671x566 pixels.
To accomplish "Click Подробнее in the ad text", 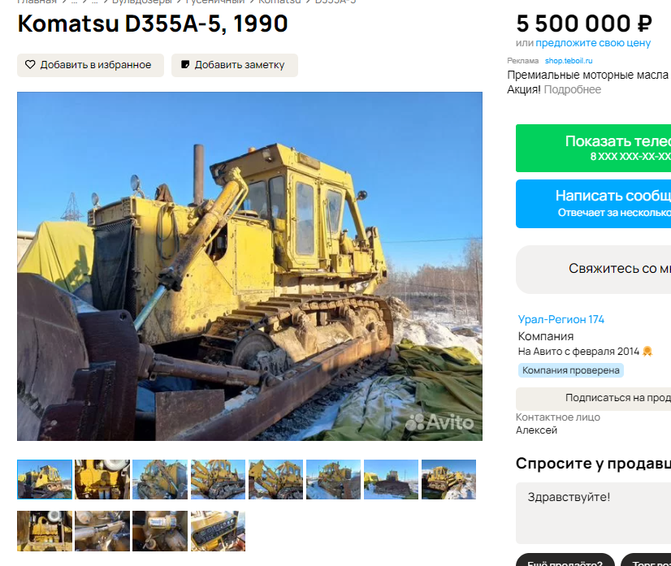I will (x=572, y=89).
